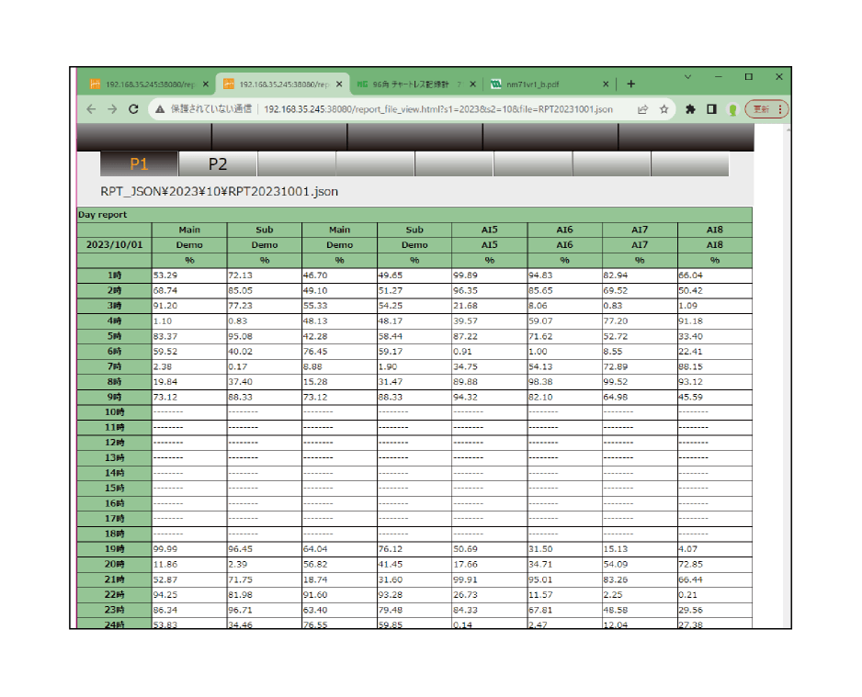Image resolution: width=862 pixels, height=697 pixels.
Task: Click the browser back arrow
Action: [91, 109]
